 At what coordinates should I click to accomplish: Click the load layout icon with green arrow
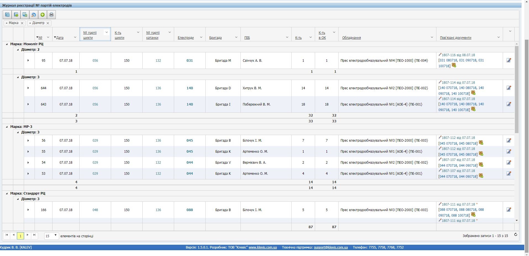click(x=16, y=15)
